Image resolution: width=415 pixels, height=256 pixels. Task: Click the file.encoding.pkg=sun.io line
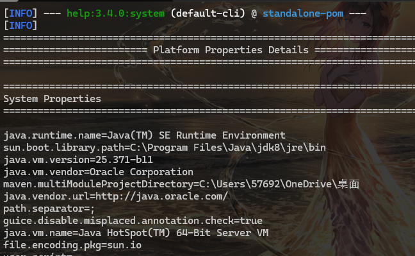[x=72, y=245]
